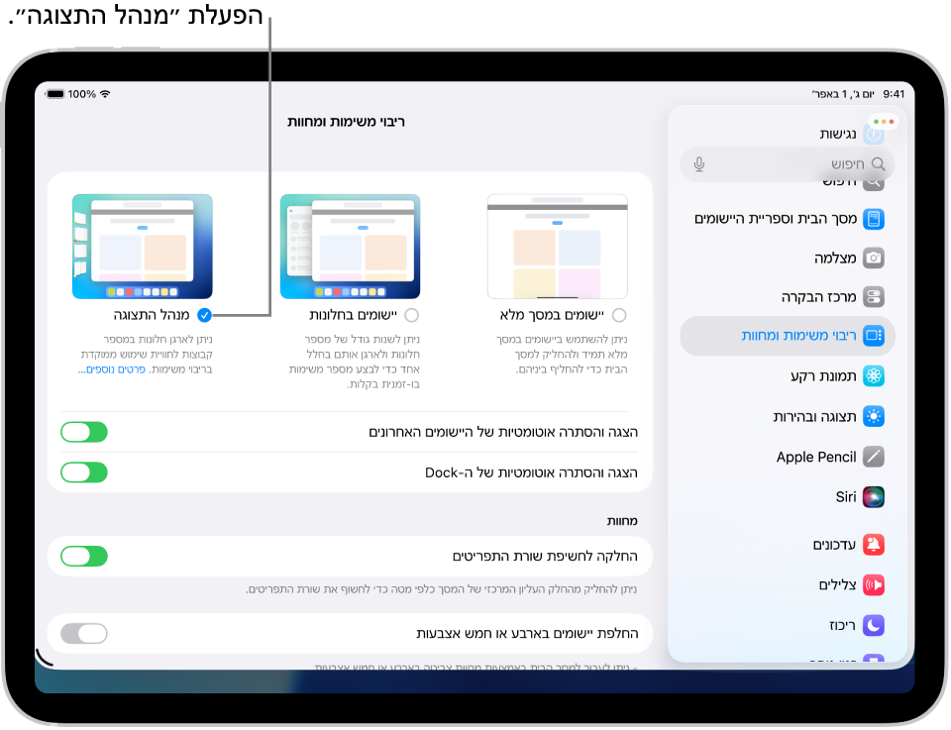Open Software Update via the red badge icon
Viewport: 951px width, 730px height.
click(x=873, y=545)
